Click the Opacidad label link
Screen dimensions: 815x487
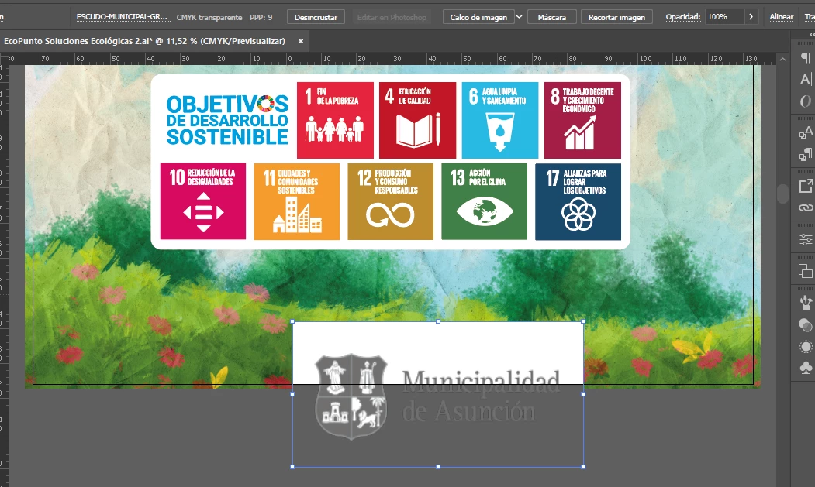point(683,17)
